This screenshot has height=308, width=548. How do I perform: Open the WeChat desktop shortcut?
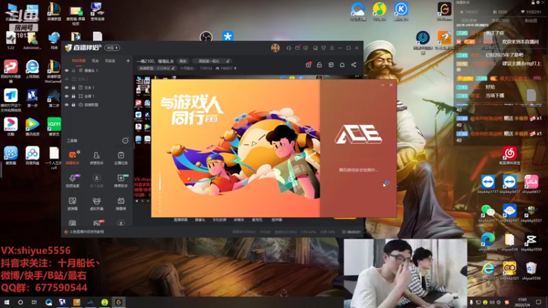(488, 214)
